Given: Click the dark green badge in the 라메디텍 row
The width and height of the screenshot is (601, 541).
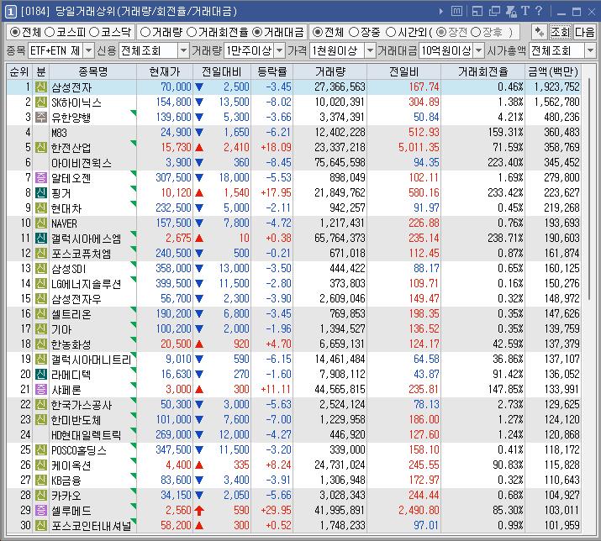Looking at the screenshot, I should [x=40, y=374].
